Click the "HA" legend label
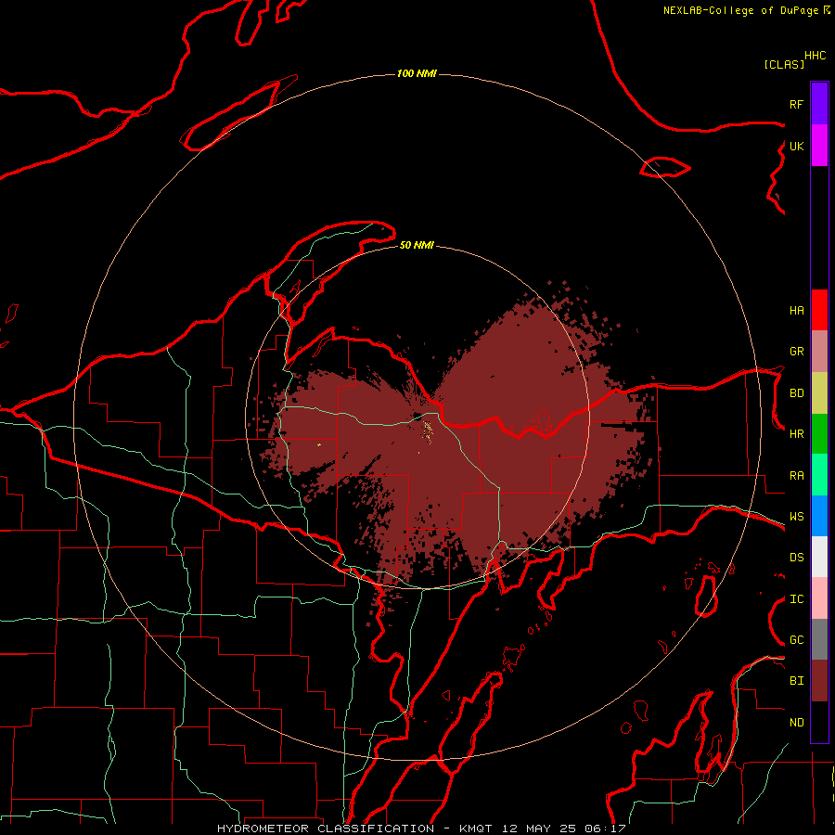Image resolution: width=835 pixels, height=835 pixels. [796, 311]
